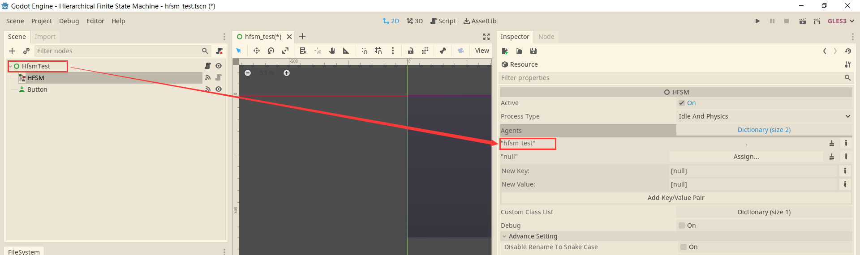Viewport: 860px width, 255px height.
Task: Add a new child node
Action: (x=12, y=51)
